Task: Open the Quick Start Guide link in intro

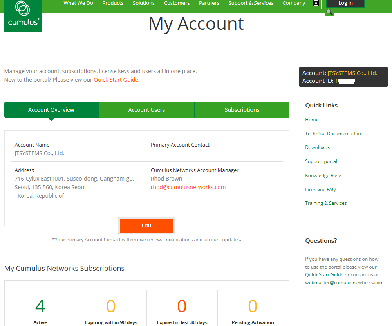Action: [x=116, y=80]
